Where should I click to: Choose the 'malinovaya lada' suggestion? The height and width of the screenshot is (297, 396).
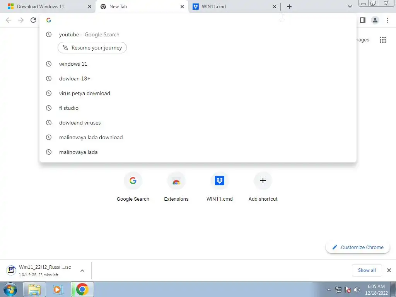pos(198,152)
